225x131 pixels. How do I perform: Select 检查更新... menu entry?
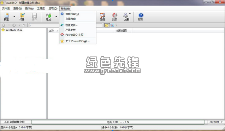click(78, 25)
